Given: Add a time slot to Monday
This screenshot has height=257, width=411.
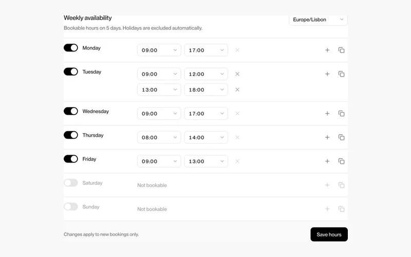Looking at the screenshot, I should tap(327, 50).
